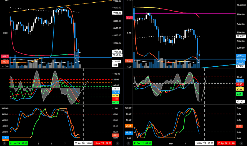Select red 46.29 indicator value label
Image resolution: width=247 pixels, height=146 pixels.
(240, 84)
